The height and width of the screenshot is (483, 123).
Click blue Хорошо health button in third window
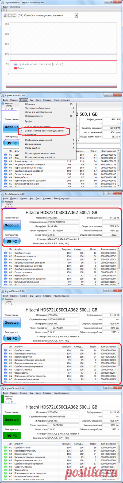(x=12, y=225)
